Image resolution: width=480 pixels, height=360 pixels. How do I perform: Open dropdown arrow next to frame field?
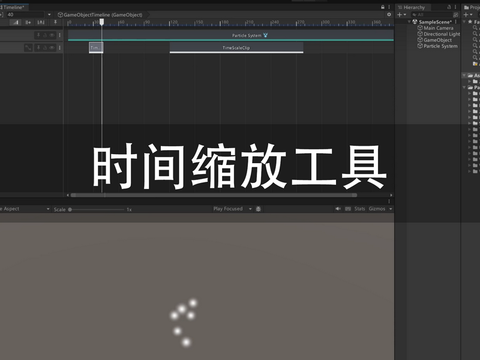click(49, 14)
